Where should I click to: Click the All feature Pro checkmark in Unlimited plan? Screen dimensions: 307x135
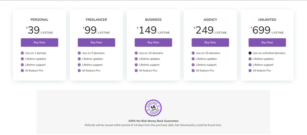point(250,70)
